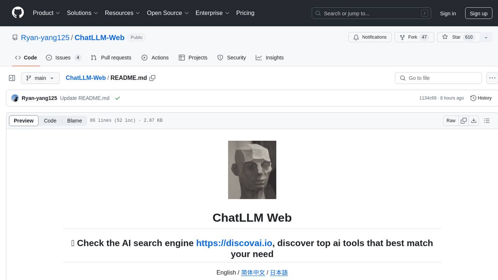
Task: Switch README to 简体中文
Action: pyautogui.click(x=253, y=273)
